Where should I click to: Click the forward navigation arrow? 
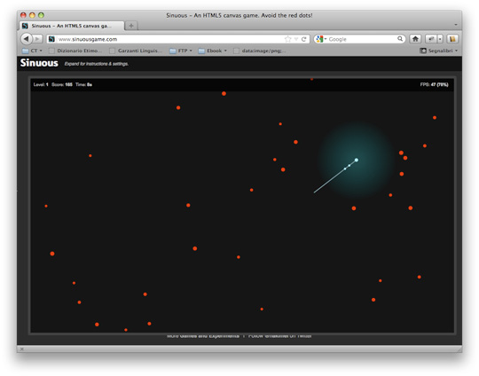37,39
